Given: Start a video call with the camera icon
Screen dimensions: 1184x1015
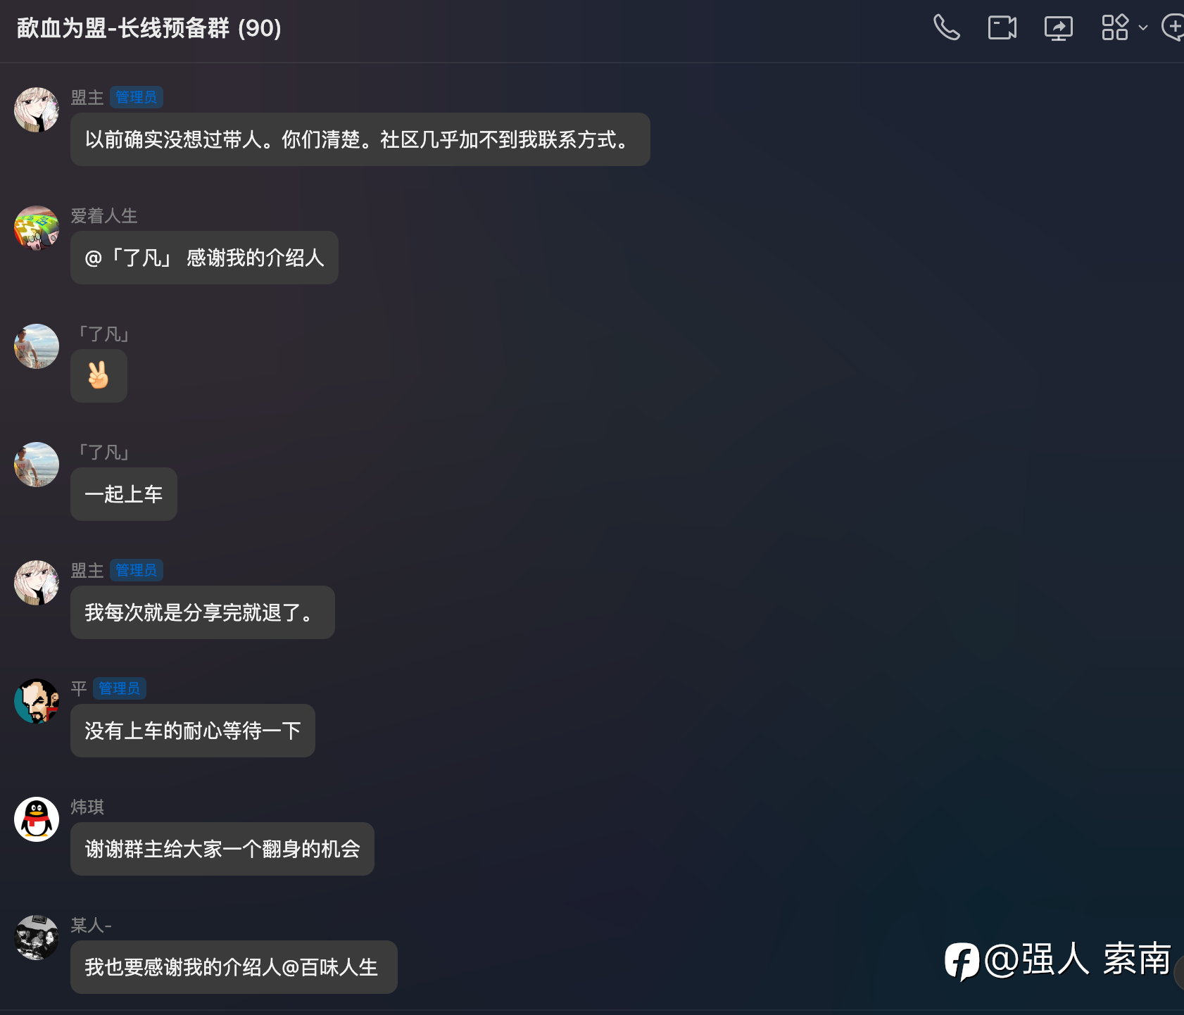Looking at the screenshot, I should pyautogui.click(x=1002, y=28).
